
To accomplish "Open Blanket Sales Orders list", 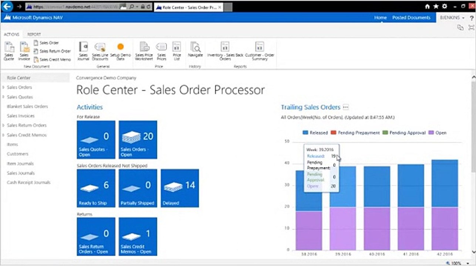I will tap(27, 106).
